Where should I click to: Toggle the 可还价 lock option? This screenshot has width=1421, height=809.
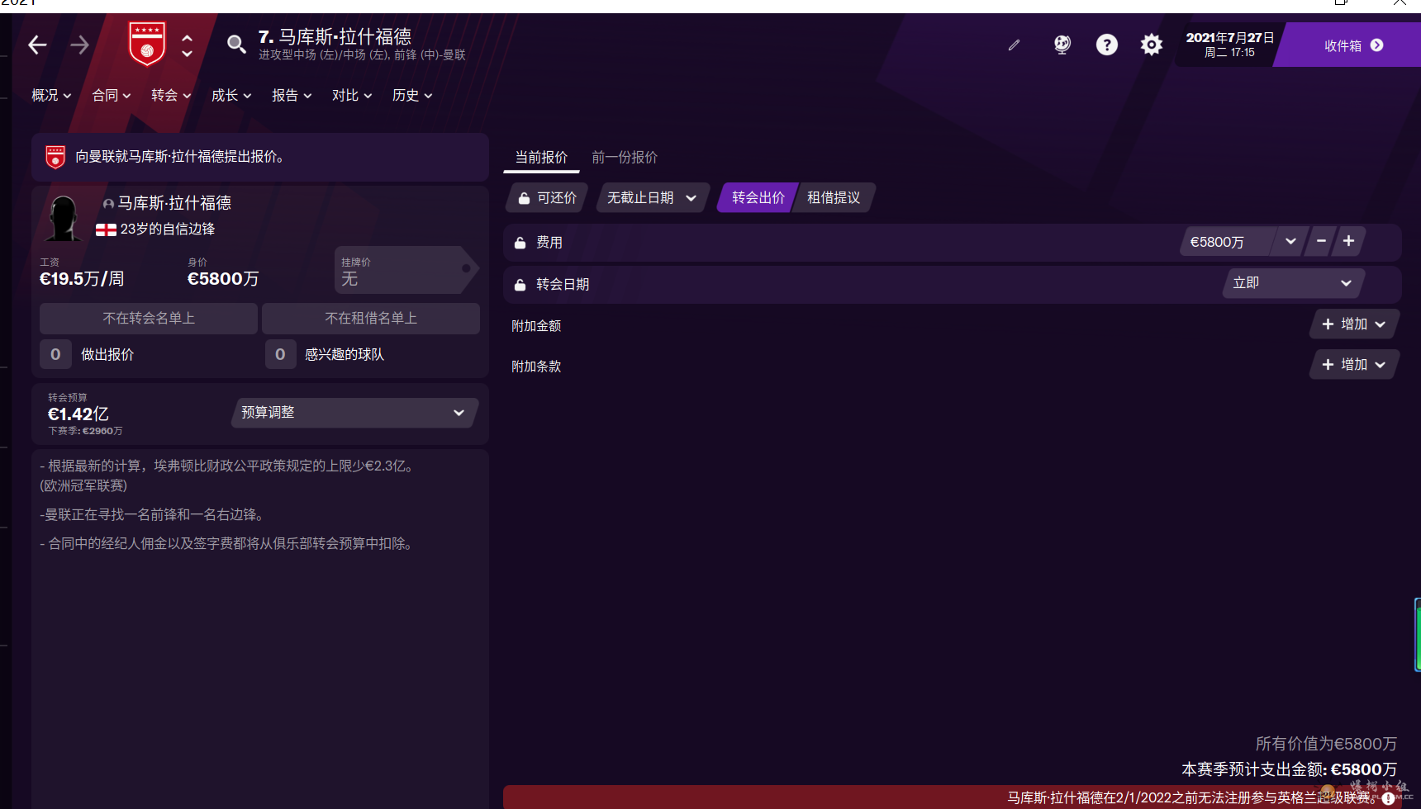click(547, 198)
